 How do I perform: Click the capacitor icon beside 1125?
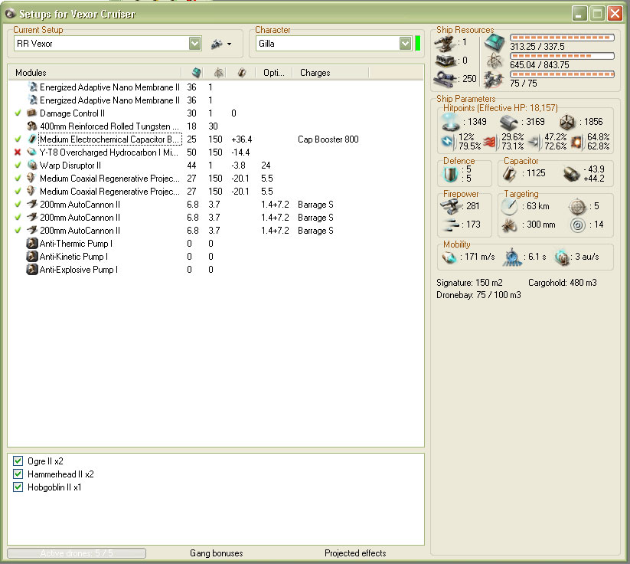[509, 174]
